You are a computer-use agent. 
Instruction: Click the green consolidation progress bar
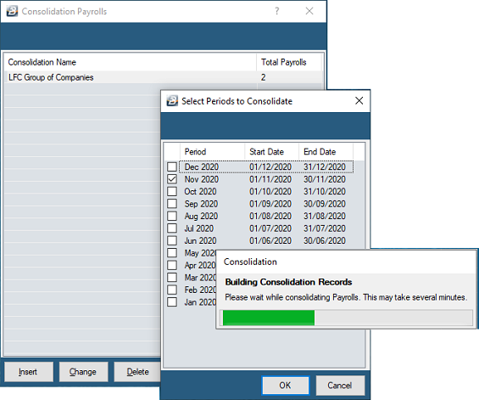269,318
